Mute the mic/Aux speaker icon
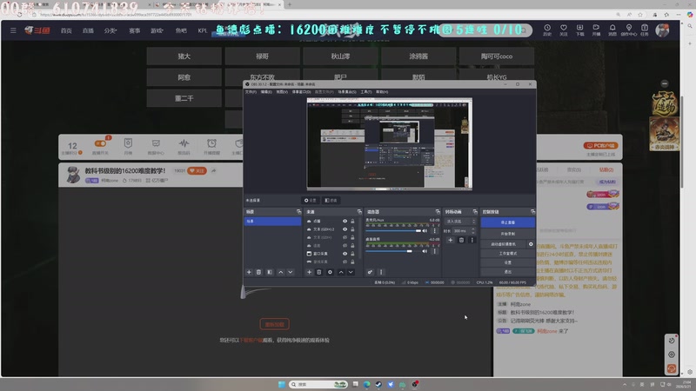Screen dimensions: 696x391 [425, 230]
